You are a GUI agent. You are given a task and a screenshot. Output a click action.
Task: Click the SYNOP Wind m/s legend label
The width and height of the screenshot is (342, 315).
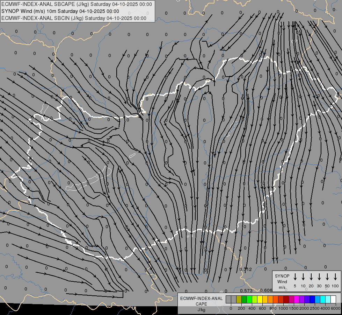pos(282,281)
